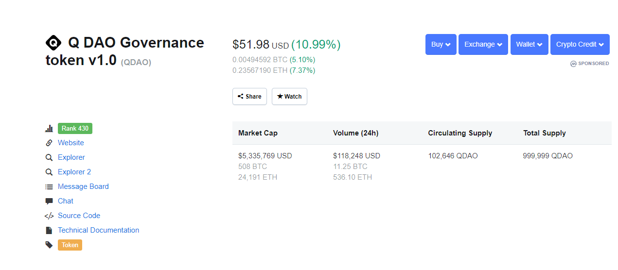Click the speech bubble icon beside Chat
618x270 pixels.
pyautogui.click(x=49, y=201)
